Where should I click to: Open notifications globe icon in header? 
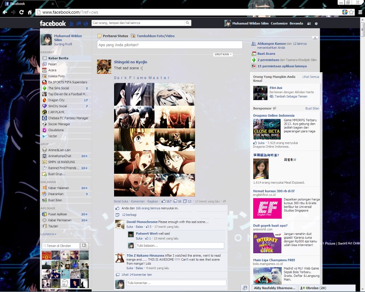point(86,24)
